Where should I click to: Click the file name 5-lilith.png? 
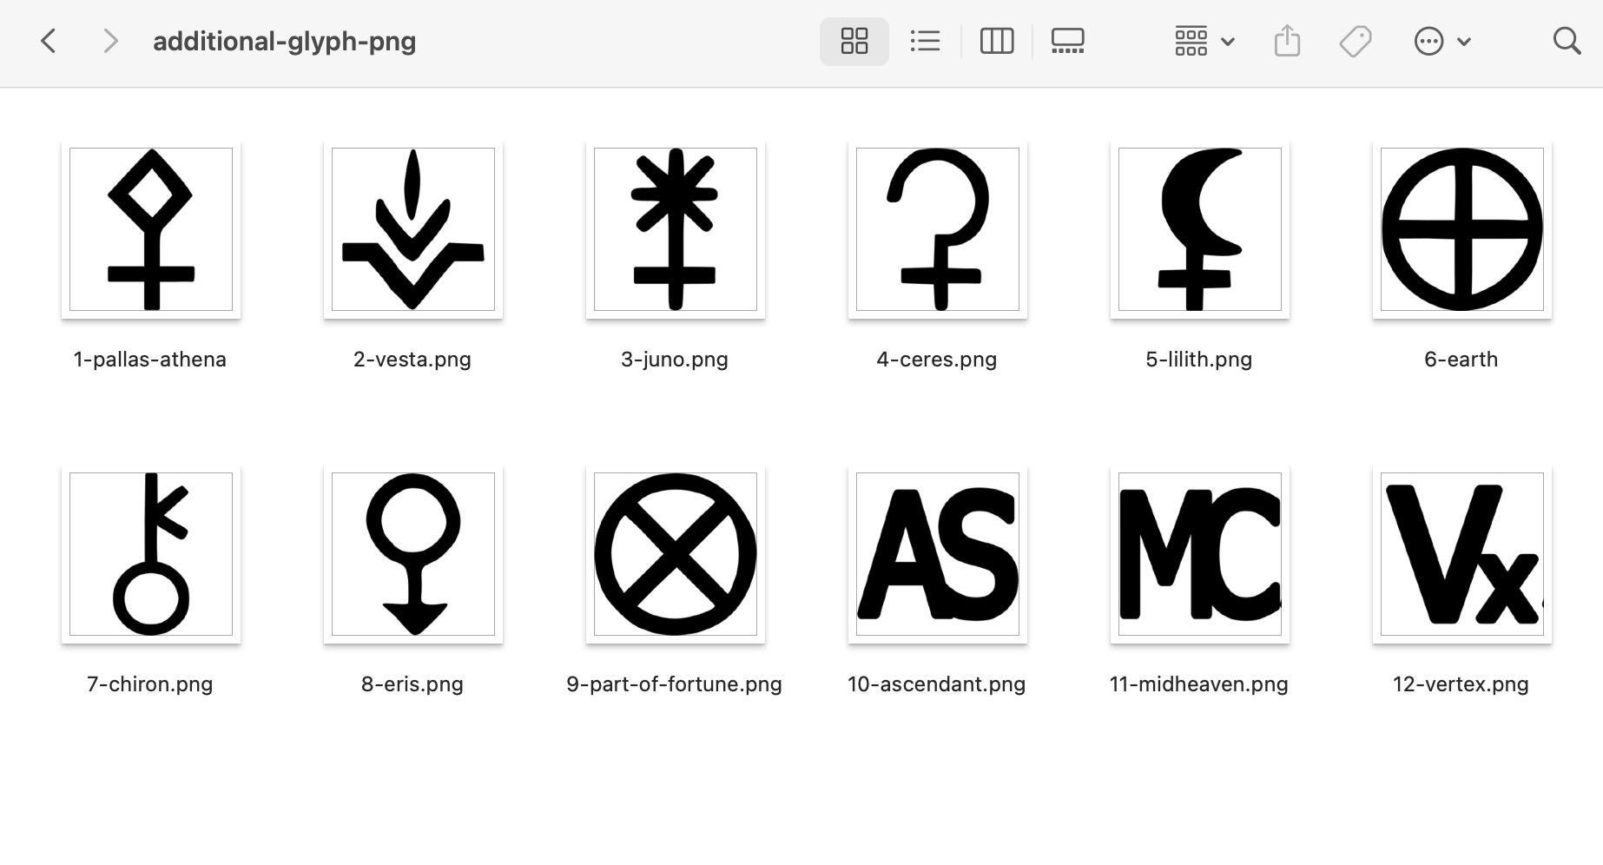[1199, 360]
